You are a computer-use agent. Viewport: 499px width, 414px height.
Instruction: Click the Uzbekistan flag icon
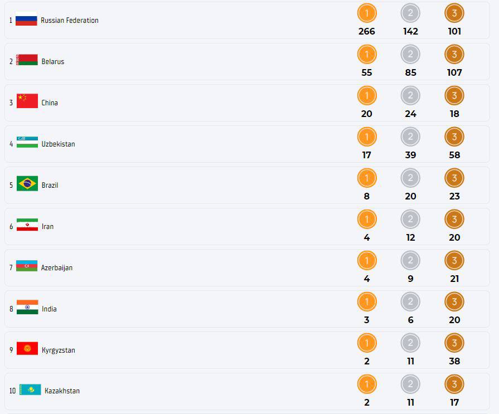pos(27,143)
